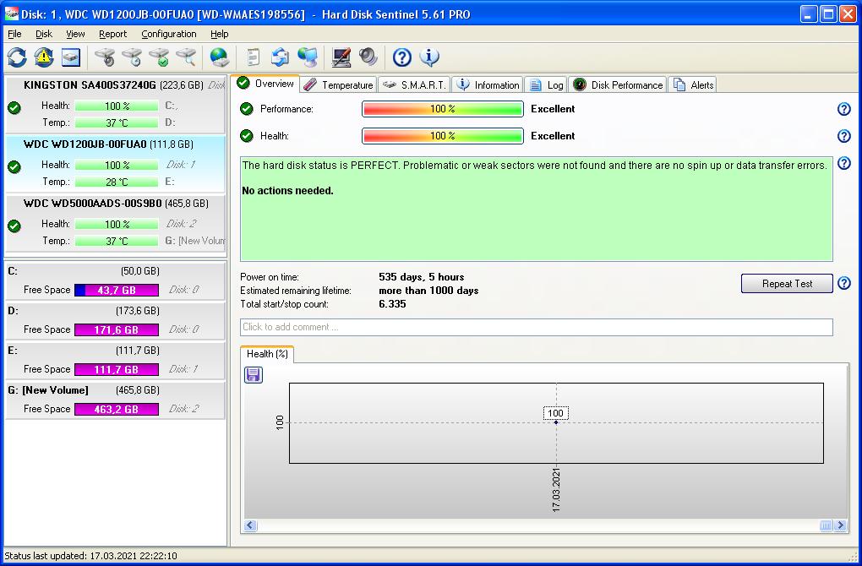862x566 pixels.
Task: Click green check icon of WD5000AADS disk
Action: [14, 226]
